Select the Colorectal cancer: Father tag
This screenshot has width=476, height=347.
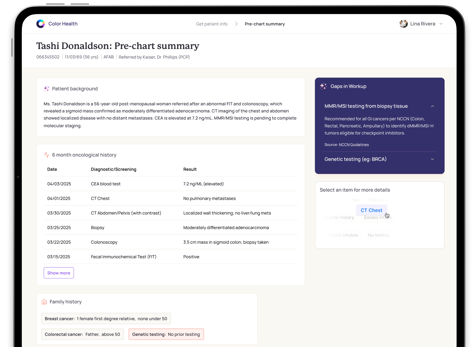click(83, 334)
